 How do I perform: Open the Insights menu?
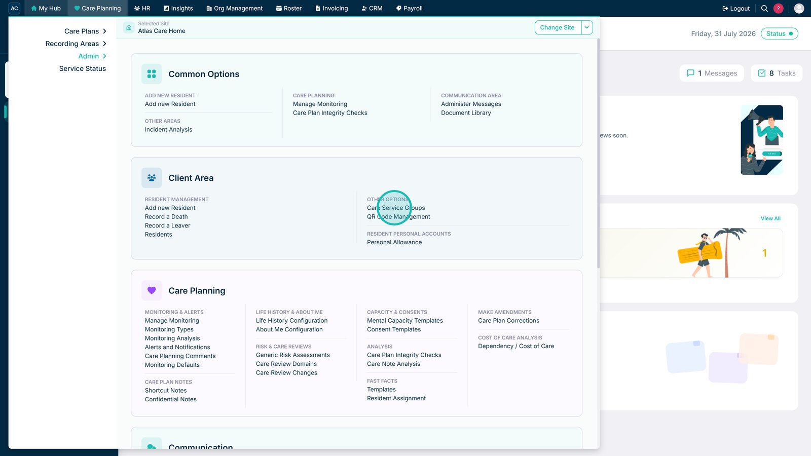click(178, 8)
